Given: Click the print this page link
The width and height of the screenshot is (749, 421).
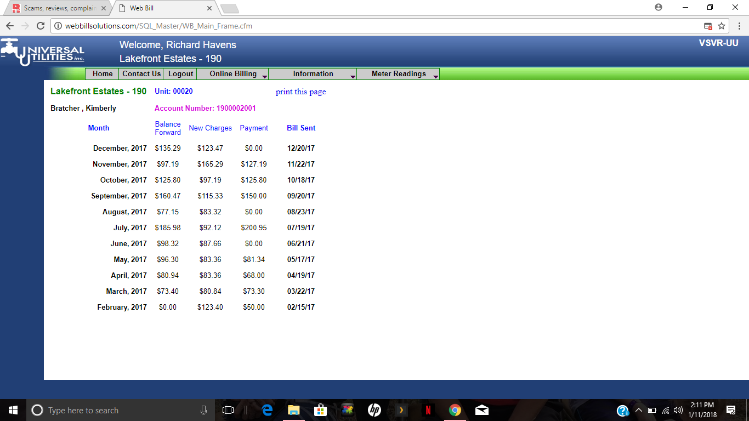Looking at the screenshot, I should pos(300,92).
